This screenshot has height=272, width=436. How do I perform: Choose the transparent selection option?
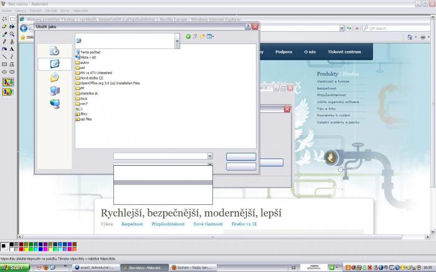pyautogui.click(x=7, y=92)
